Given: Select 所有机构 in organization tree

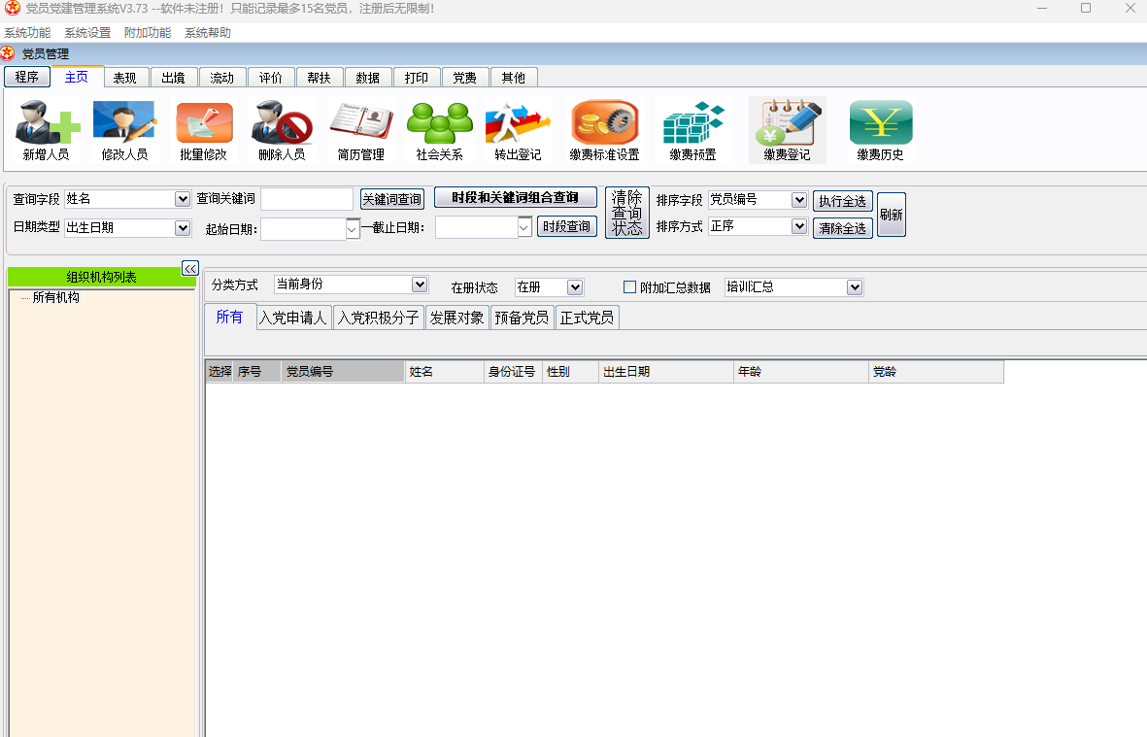Looking at the screenshot, I should pyautogui.click(x=55, y=297).
